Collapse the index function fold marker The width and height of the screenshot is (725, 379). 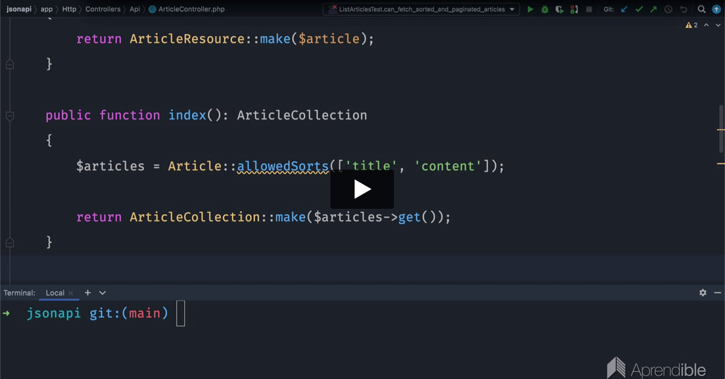click(10, 115)
